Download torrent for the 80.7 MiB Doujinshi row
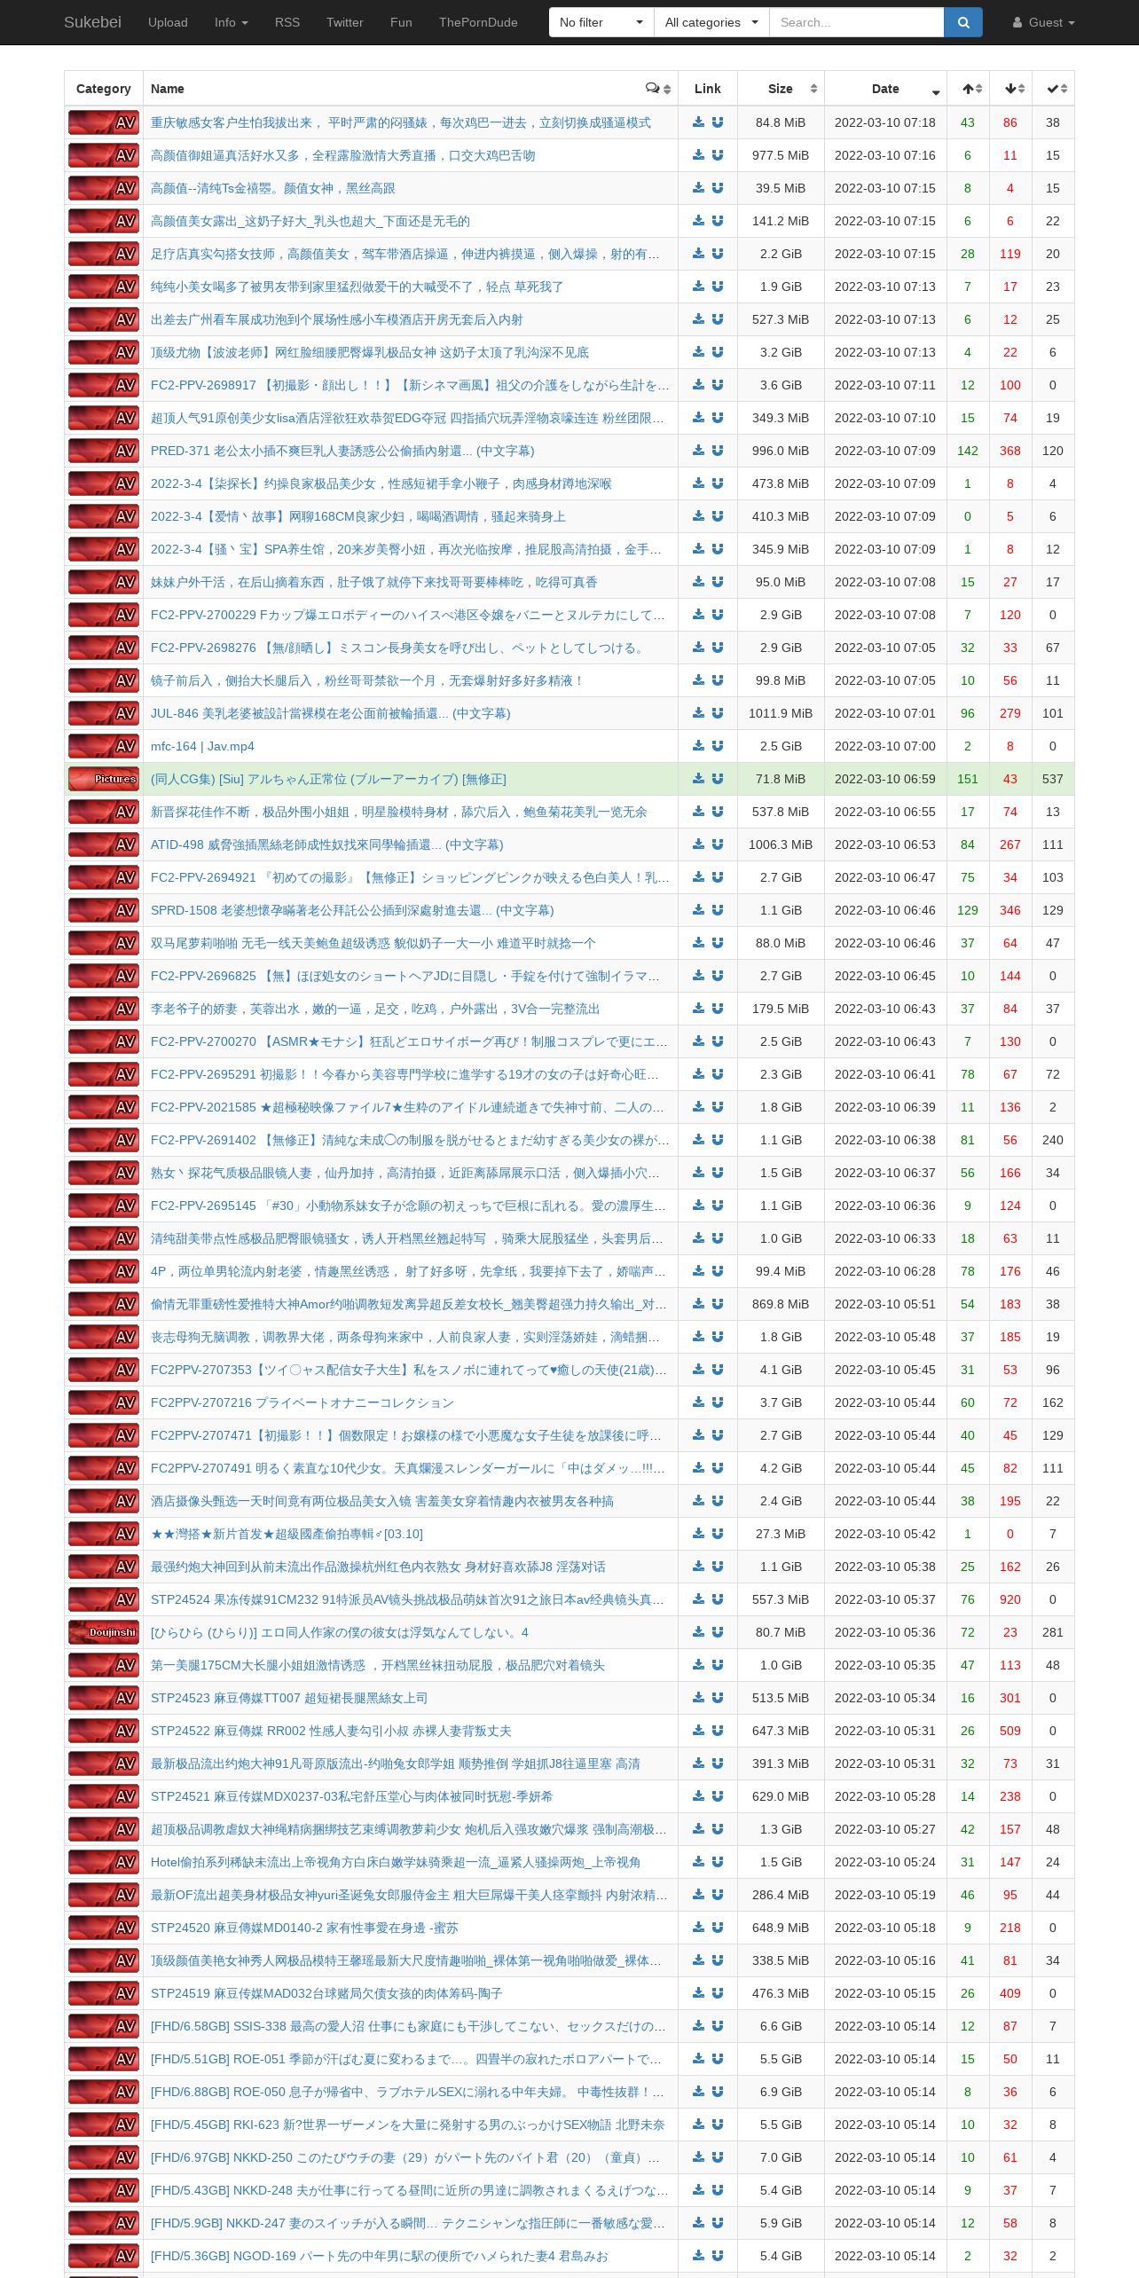1139x2278 pixels. [699, 1632]
